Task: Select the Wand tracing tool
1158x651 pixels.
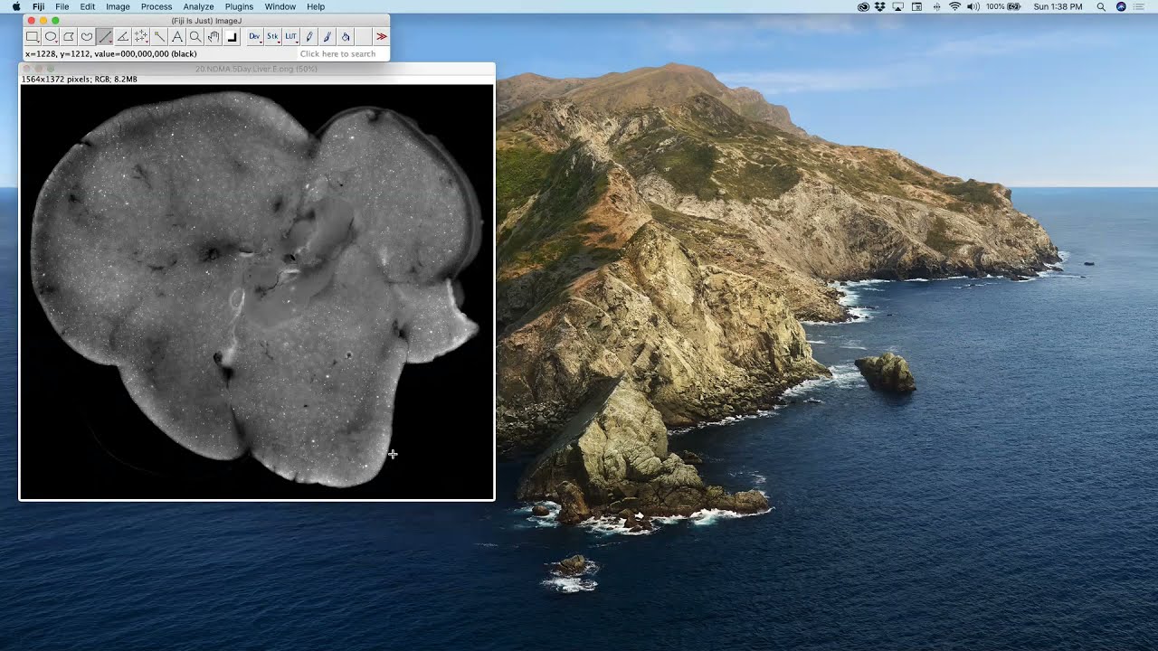Action: coord(159,37)
